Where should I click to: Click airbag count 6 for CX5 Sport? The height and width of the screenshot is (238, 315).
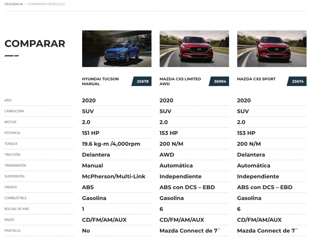click(x=239, y=209)
